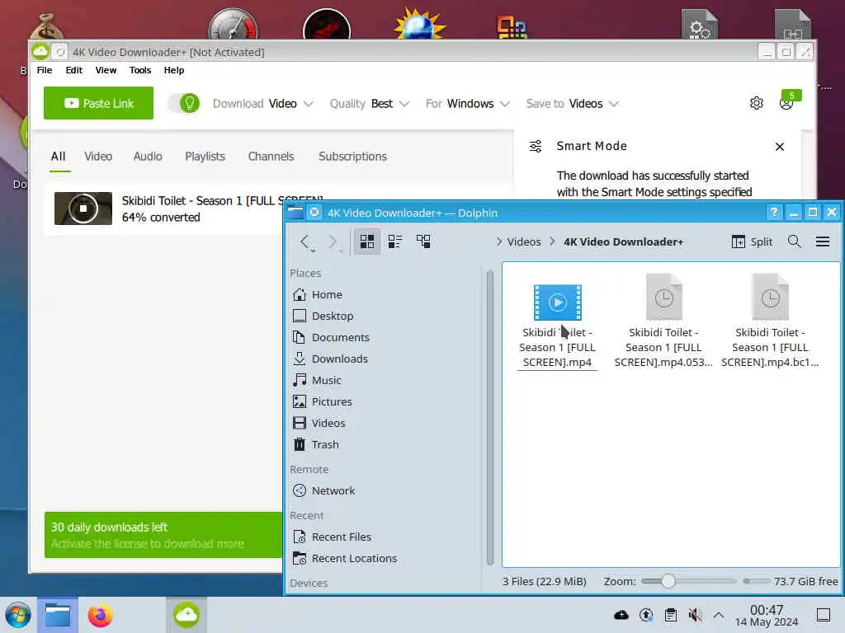Switch to the Audio tab
This screenshot has height=633, width=845.
point(148,157)
